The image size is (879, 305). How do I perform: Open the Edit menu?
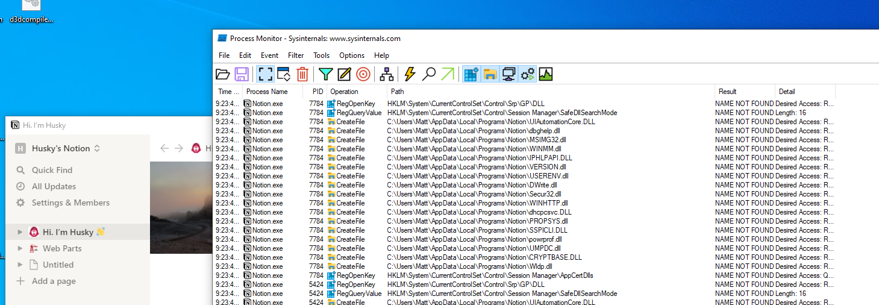[x=245, y=55]
